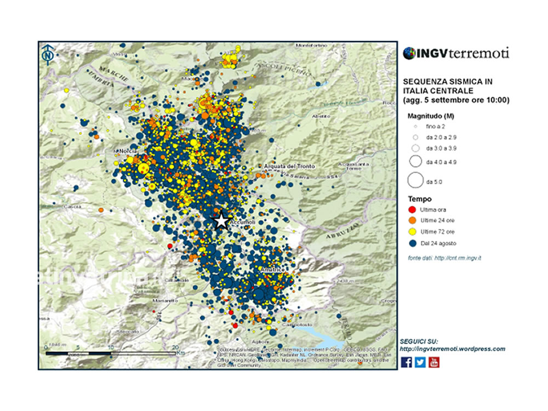Select the 'da 4.0 a 4.9' legend circle
Screen dimensions: 548x411
point(415,162)
